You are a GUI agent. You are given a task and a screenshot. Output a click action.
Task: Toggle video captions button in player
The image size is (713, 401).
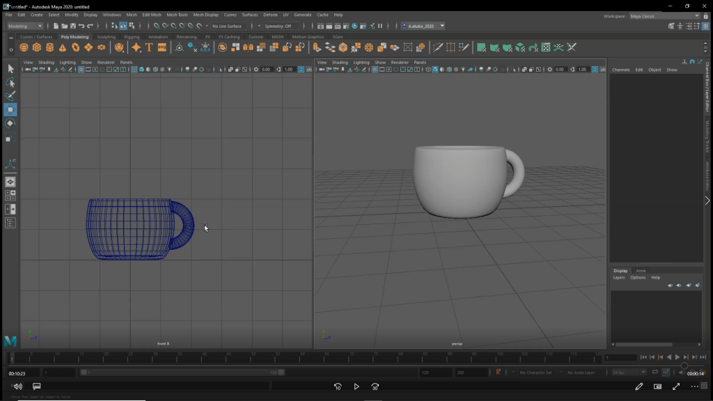point(37,386)
